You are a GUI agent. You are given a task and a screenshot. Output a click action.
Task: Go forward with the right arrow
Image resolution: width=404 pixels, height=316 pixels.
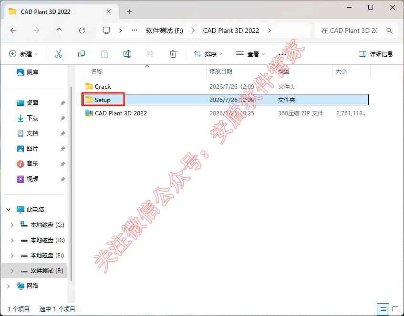click(x=36, y=31)
